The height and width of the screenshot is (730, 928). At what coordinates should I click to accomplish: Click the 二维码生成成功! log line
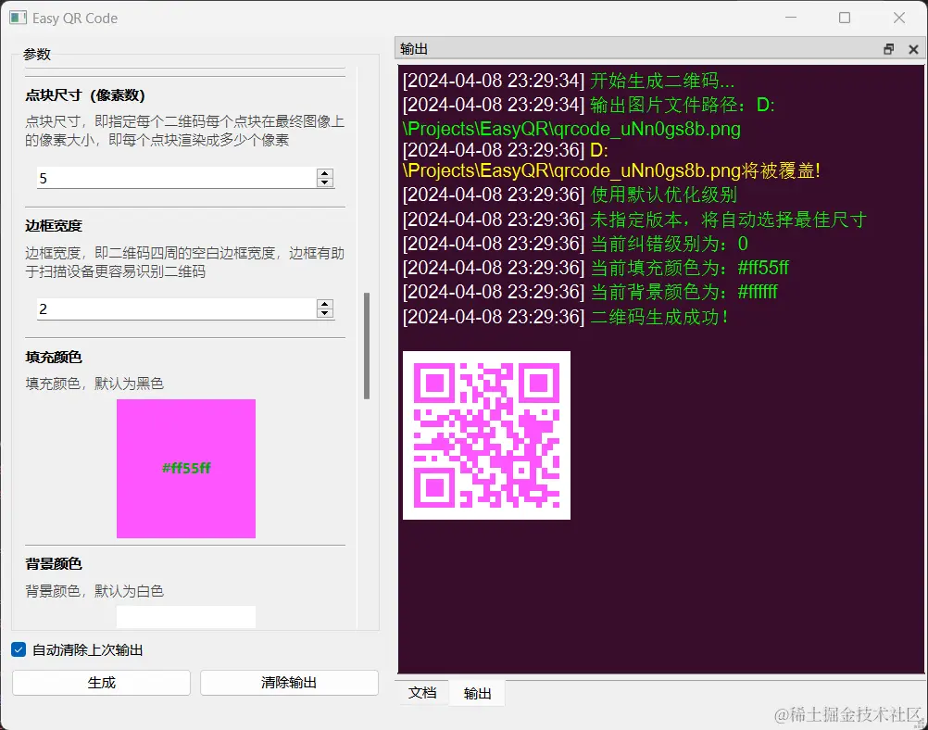click(x=565, y=317)
